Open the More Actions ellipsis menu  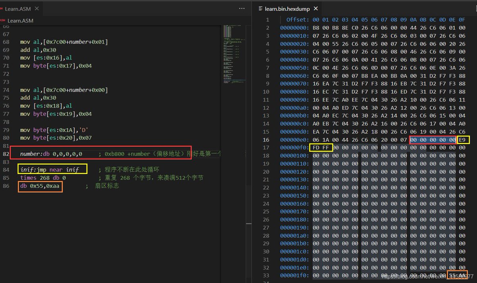(x=242, y=8)
